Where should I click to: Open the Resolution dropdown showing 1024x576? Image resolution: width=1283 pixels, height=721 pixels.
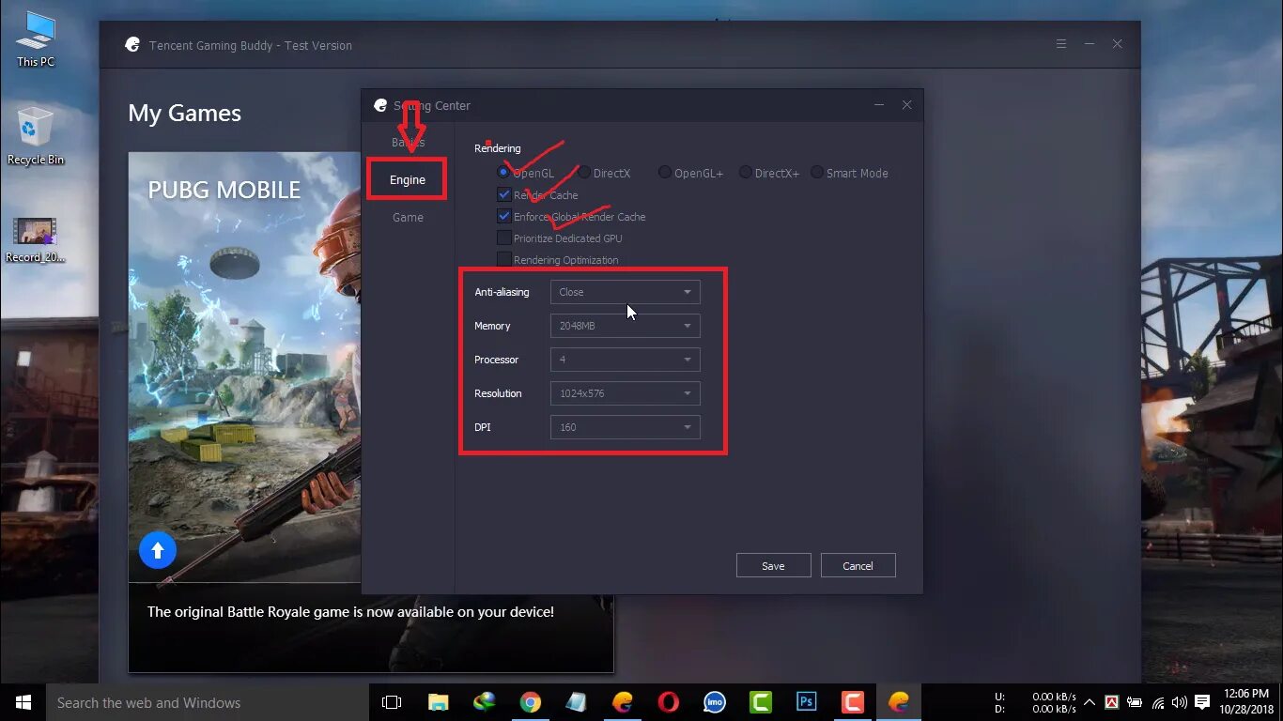625,393
